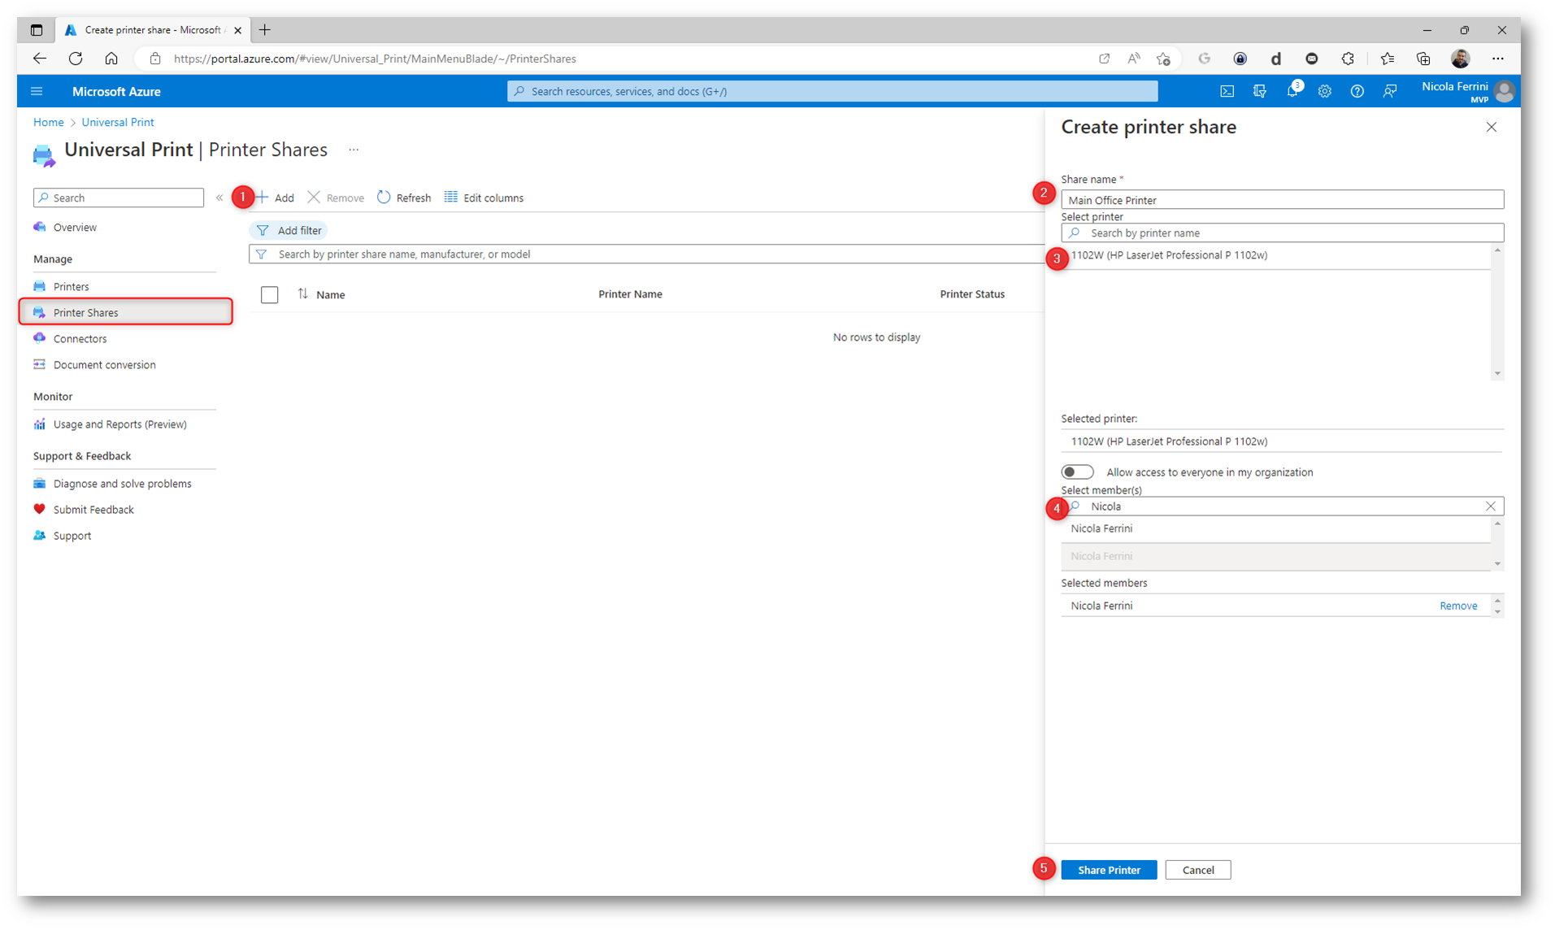Screen dimensions: 1555x930
Task: Click the Share Printer button
Action: (x=1108, y=870)
